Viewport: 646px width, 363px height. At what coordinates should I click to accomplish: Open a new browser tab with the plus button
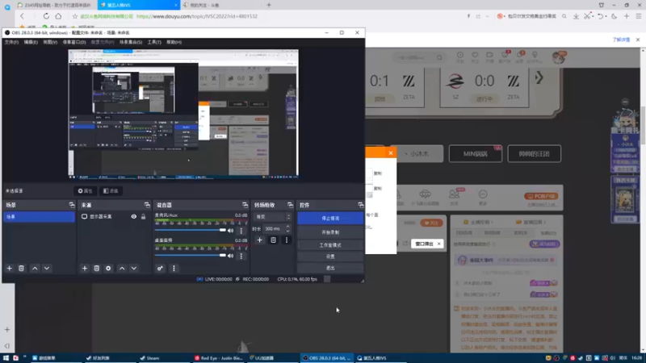pos(269,5)
